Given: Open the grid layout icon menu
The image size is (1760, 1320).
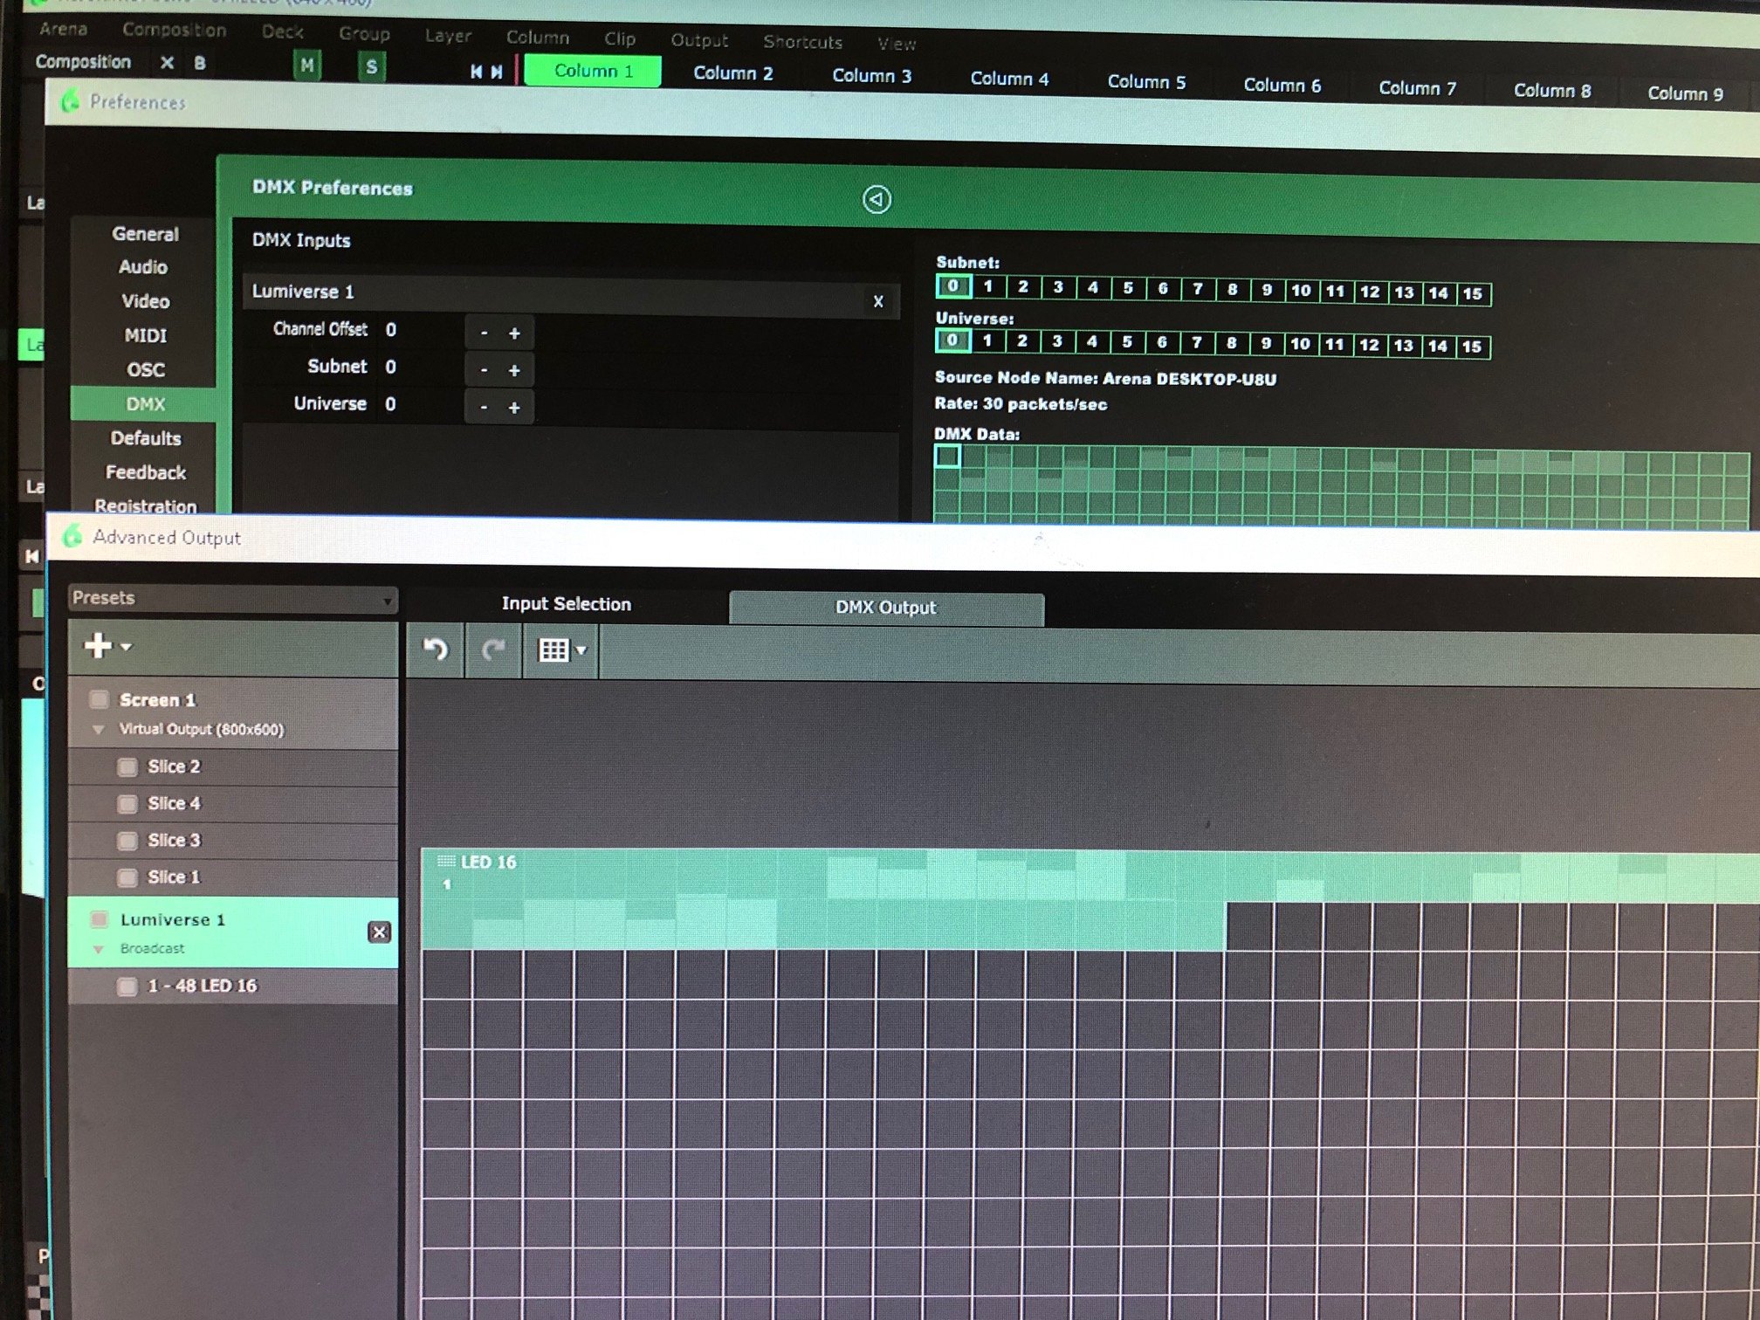Looking at the screenshot, I should click(560, 650).
